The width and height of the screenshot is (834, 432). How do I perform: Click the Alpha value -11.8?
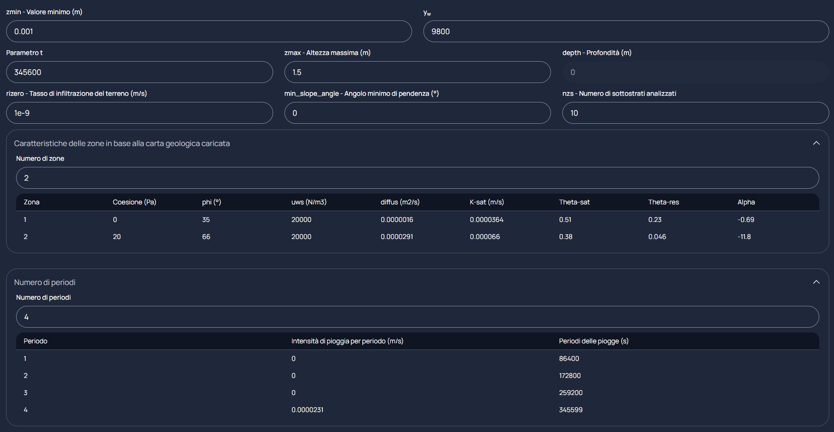[744, 237]
